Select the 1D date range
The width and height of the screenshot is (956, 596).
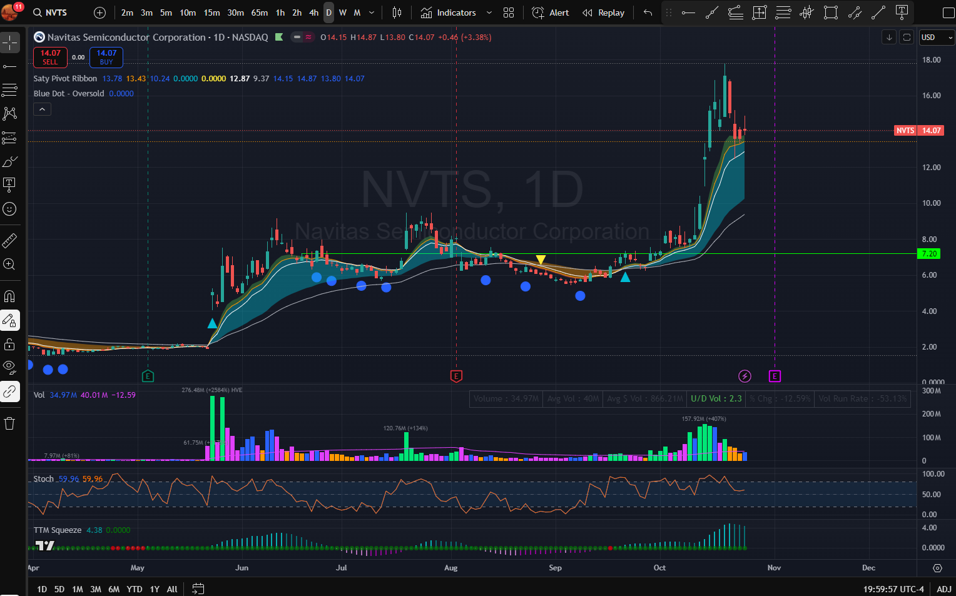pyautogui.click(x=42, y=589)
